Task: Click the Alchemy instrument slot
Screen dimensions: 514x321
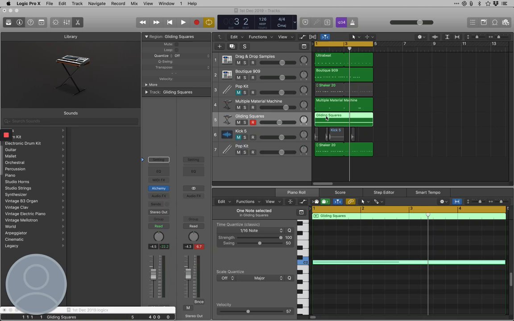Action: click(159, 188)
